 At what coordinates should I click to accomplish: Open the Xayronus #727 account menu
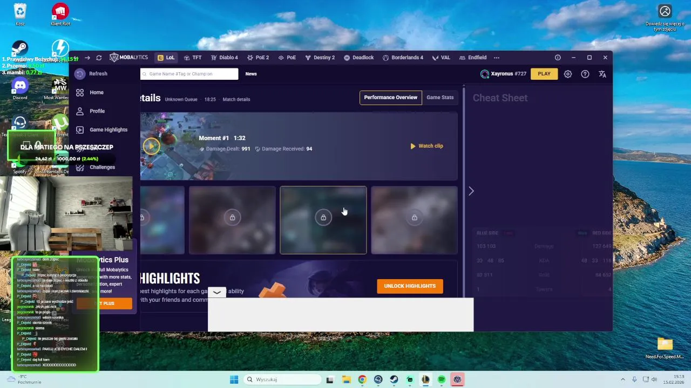click(x=503, y=74)
